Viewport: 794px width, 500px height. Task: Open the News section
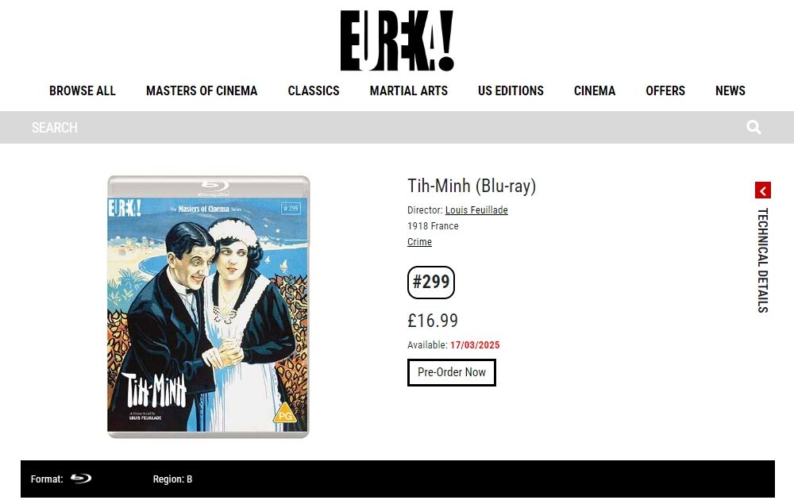[730, 91]
